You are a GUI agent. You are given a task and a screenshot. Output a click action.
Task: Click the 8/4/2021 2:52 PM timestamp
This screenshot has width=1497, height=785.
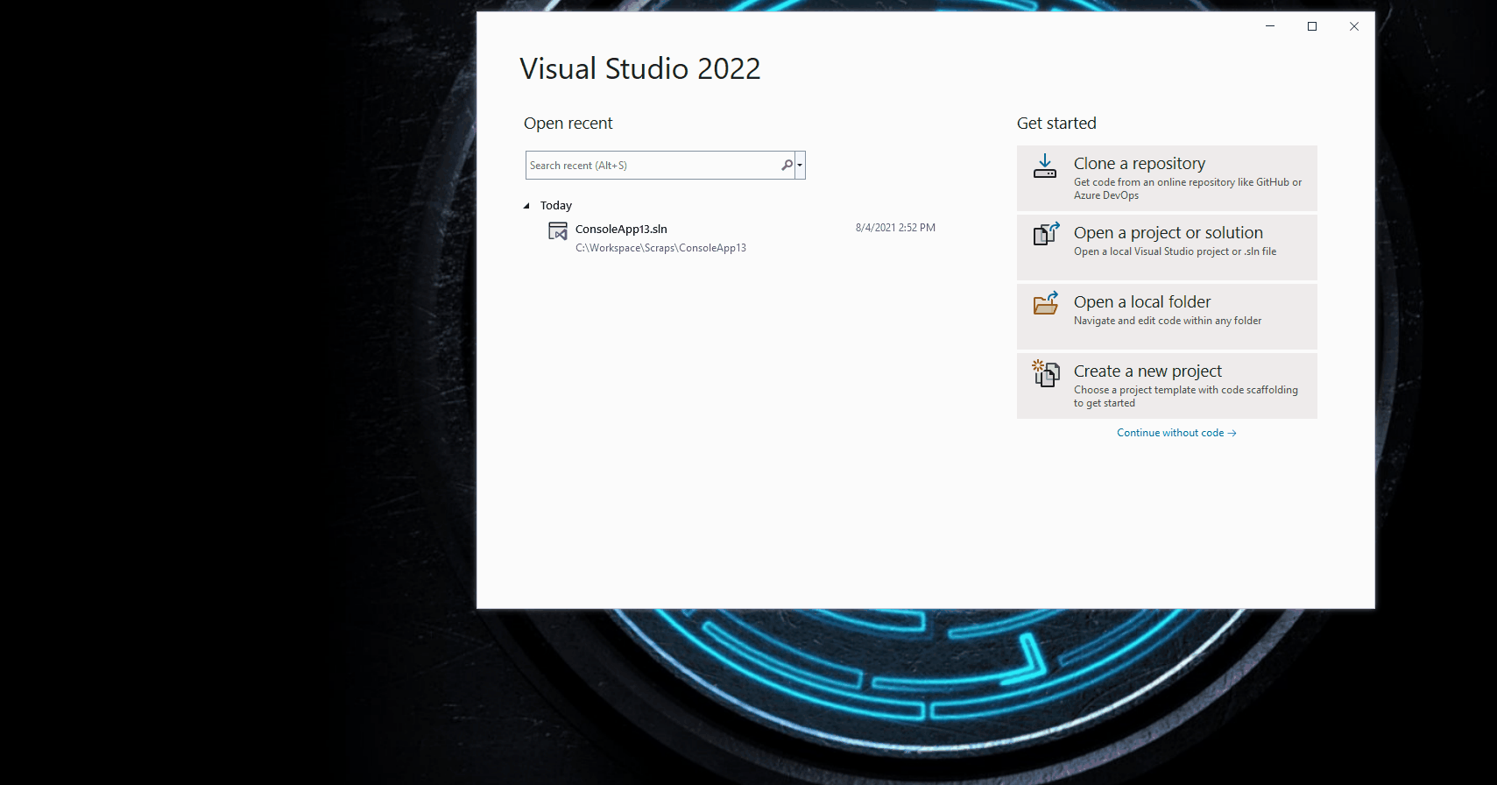coord(895,228)
